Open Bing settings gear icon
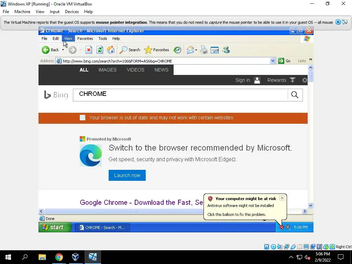The height and width of the screenshot is (264, 352). pyautogui.click(x=305, y=80)
